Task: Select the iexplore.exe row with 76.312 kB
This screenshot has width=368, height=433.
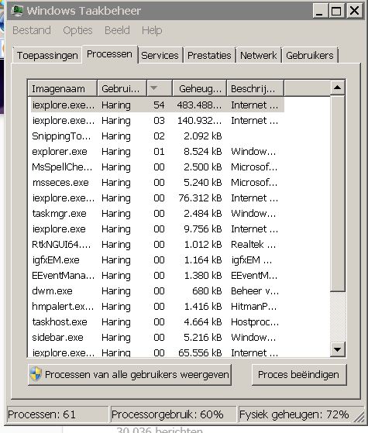Action: pos(157,198)
